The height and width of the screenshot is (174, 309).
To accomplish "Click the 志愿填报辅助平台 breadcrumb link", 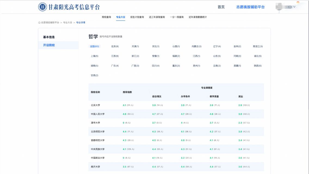I will click(x=50, y=23).
